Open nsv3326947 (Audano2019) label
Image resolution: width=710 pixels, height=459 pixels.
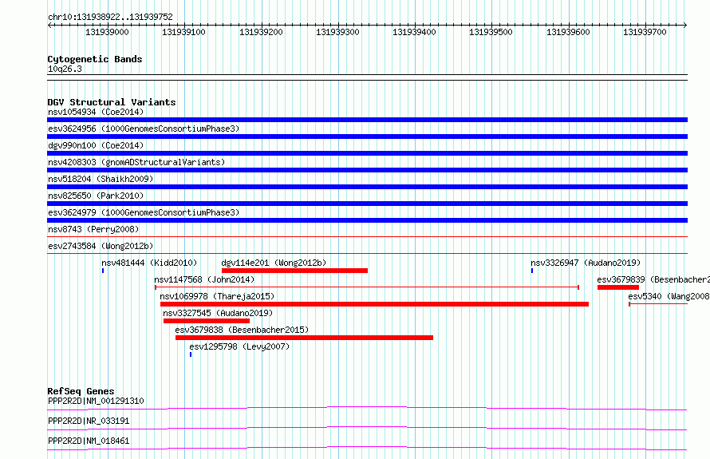(x=586, y=263)
